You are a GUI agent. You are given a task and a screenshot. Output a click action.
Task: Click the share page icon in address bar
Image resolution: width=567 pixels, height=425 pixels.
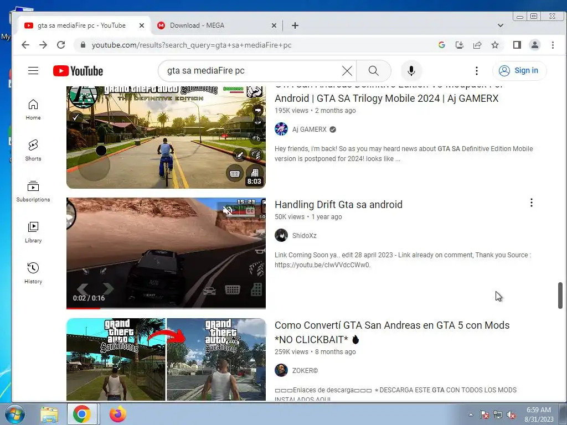477,45
